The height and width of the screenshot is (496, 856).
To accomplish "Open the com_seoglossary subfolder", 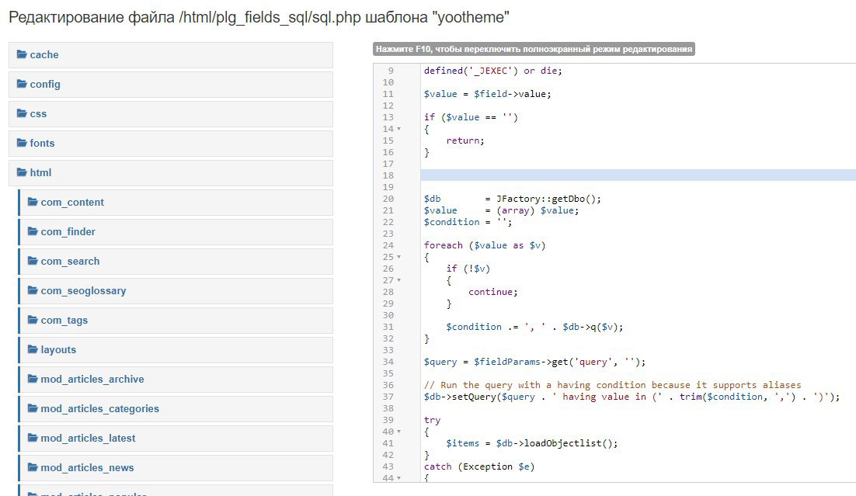I will tap(176, 290).
